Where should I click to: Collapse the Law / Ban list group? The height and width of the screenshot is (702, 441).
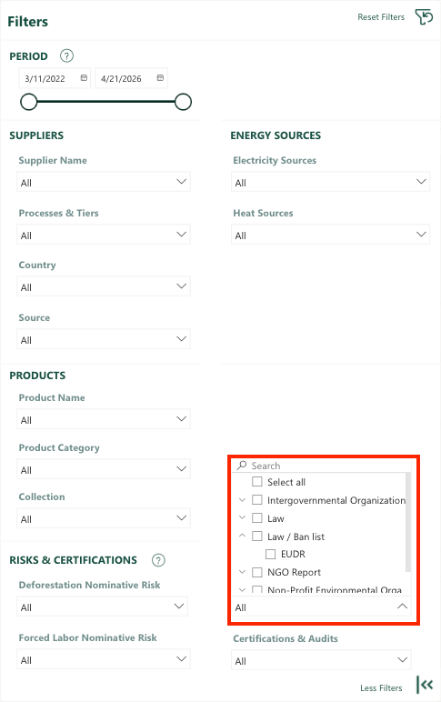pyautogui.click(x=242, y=536)
